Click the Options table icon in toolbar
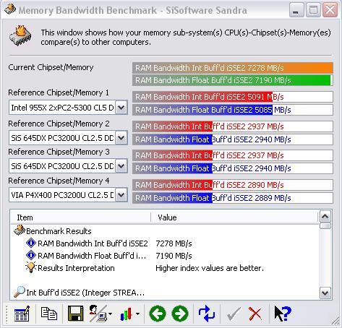The height and width of the screenshot is (328, 342). pos(22,314)
